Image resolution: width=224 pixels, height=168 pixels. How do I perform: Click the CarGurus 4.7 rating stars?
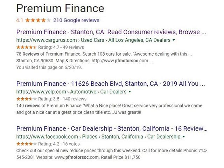click(26, 47)
